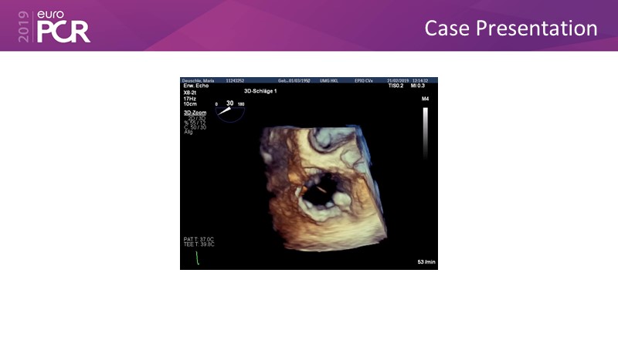Click the 10cm depth setting label
The width and height of the screenshot is (618, 347).
click(190, 104)
